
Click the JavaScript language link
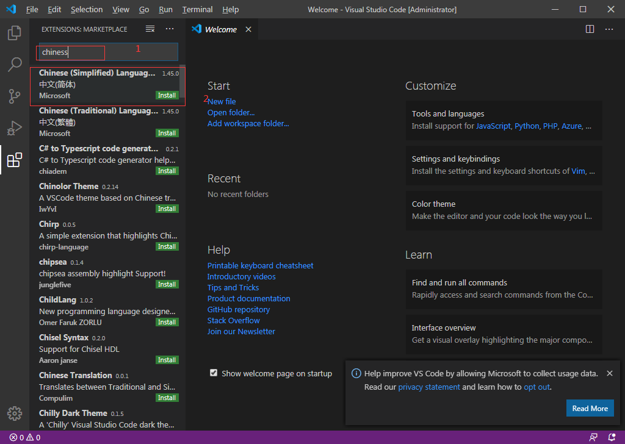pos(493,126)
